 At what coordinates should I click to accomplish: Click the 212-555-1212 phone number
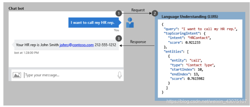[x=105, y=45]
